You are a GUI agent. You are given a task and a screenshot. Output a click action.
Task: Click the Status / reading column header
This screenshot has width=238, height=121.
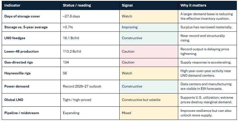90,5
